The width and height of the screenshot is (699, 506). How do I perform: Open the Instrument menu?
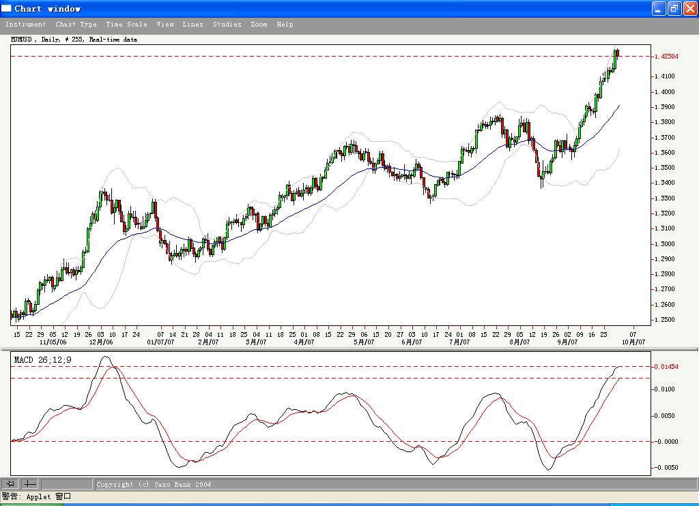pos(25,25)
